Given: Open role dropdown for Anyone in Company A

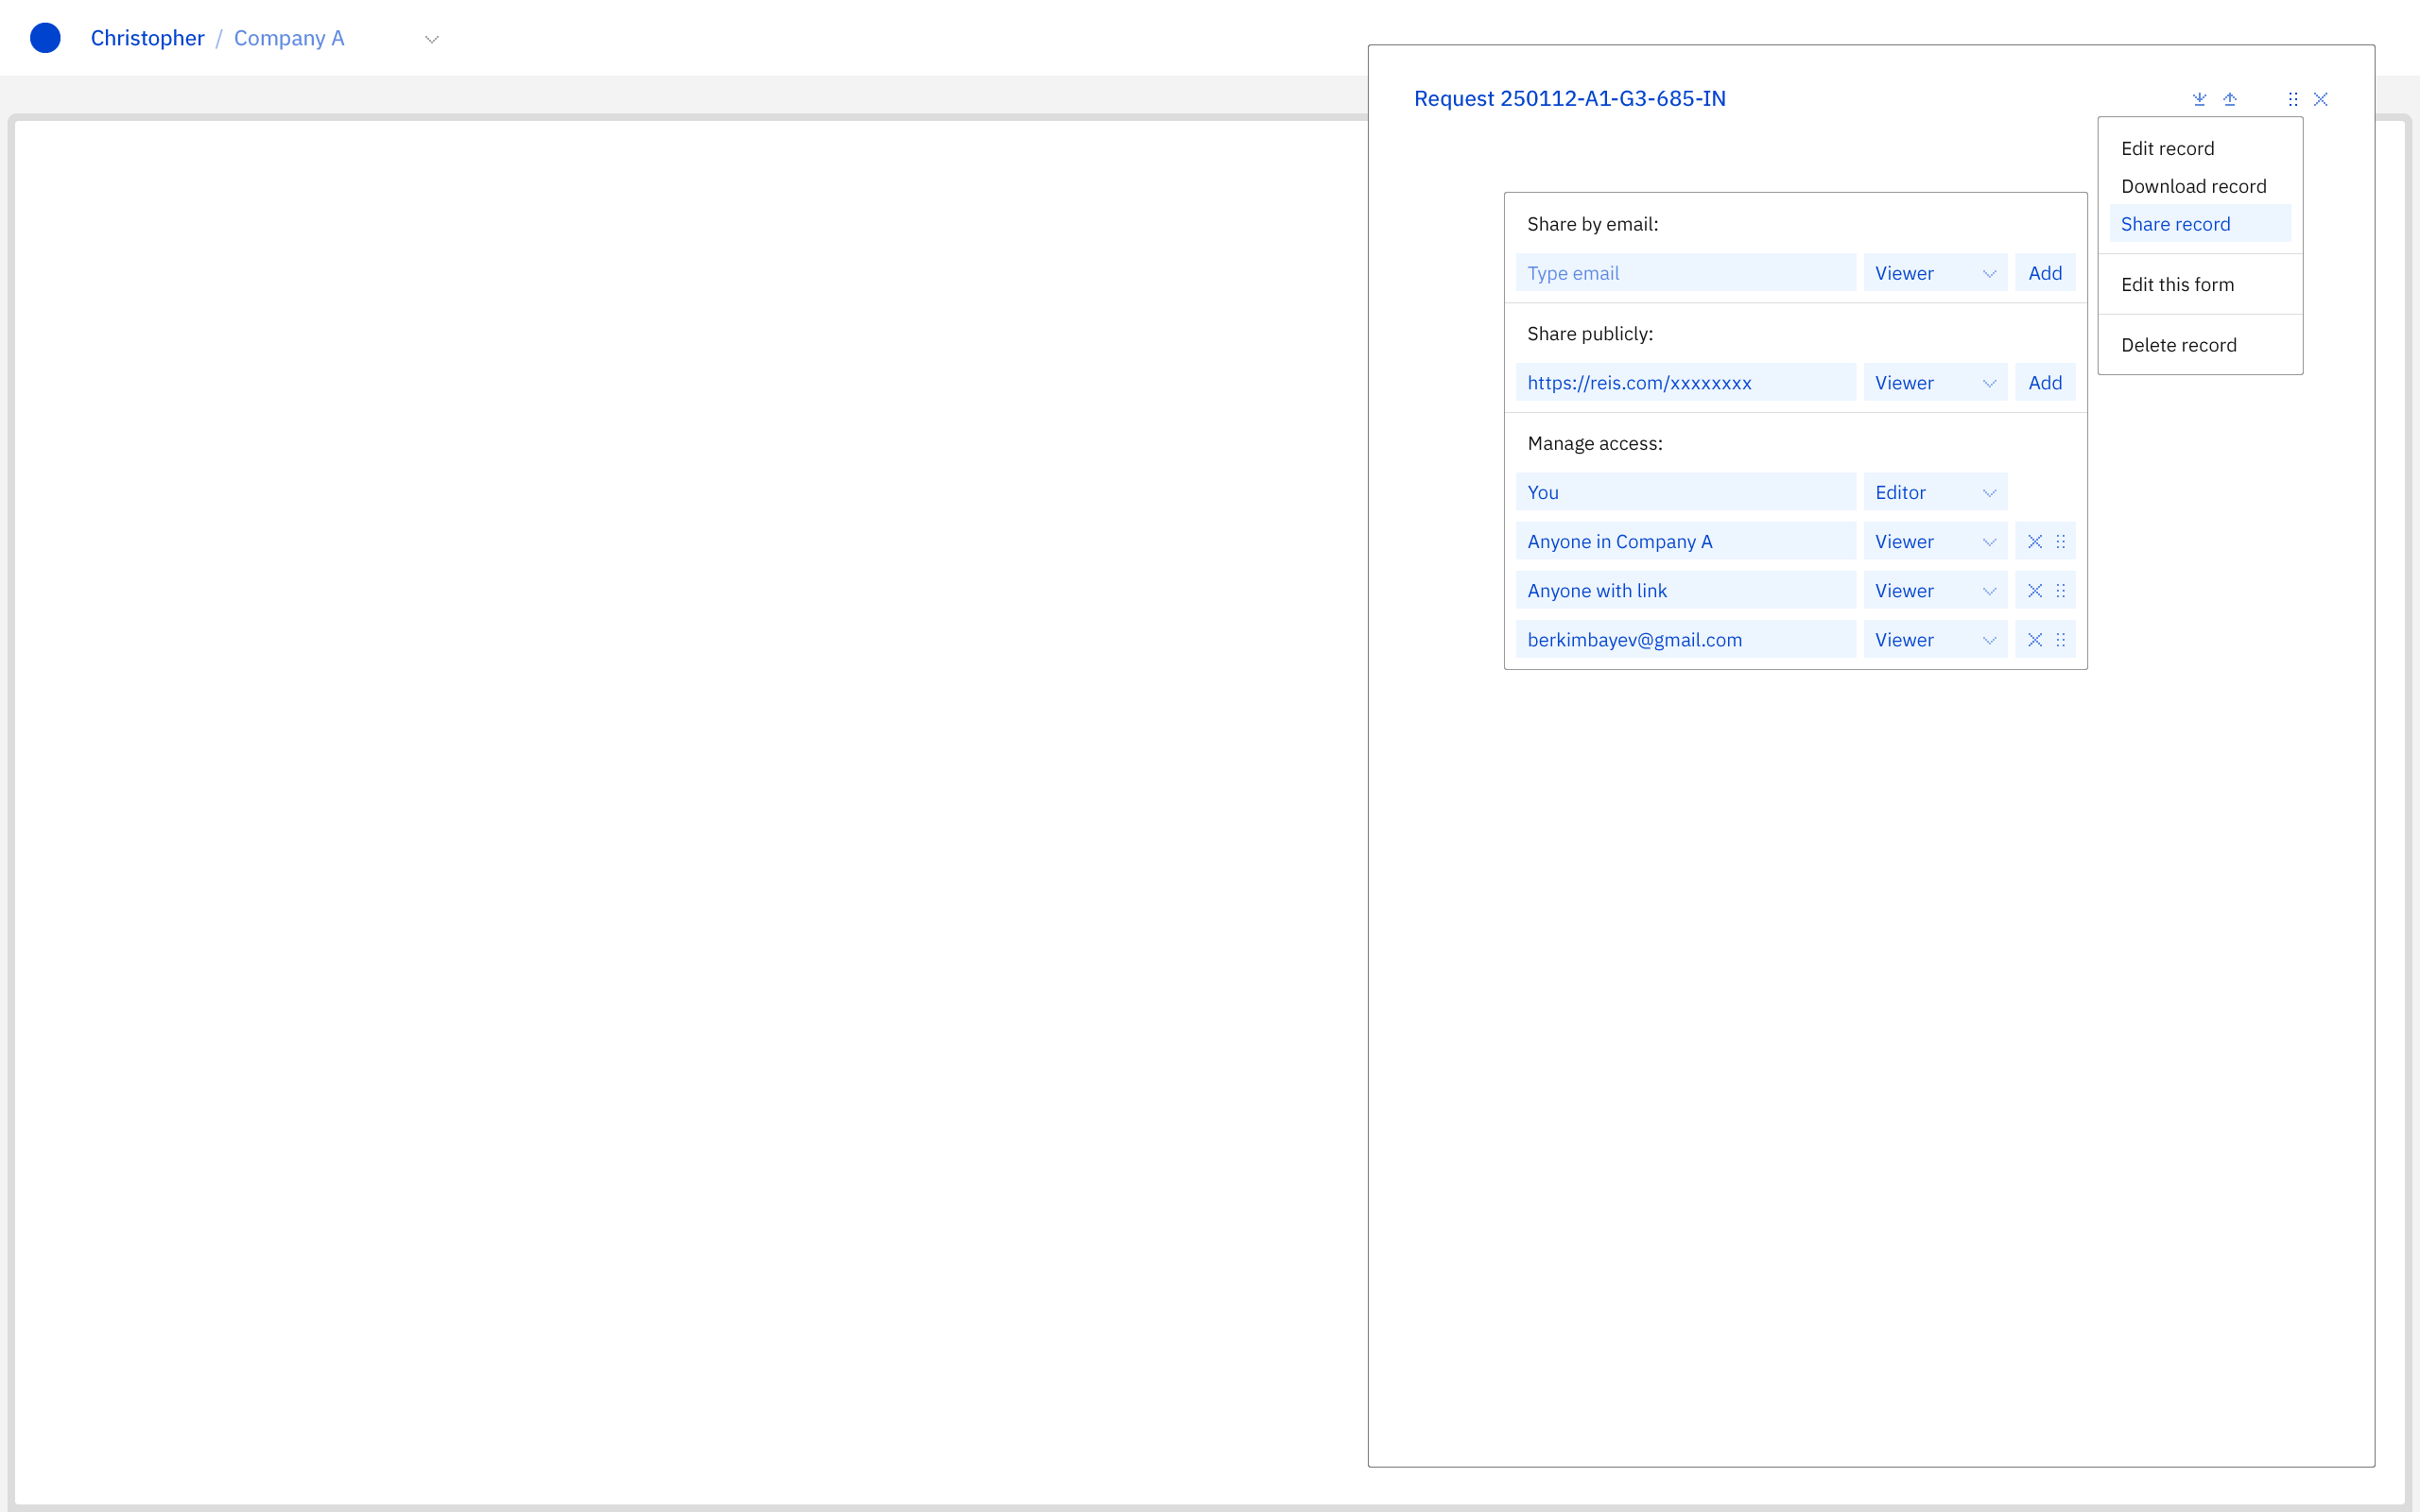Looking at the screenshot, I should coord(1934,542).
